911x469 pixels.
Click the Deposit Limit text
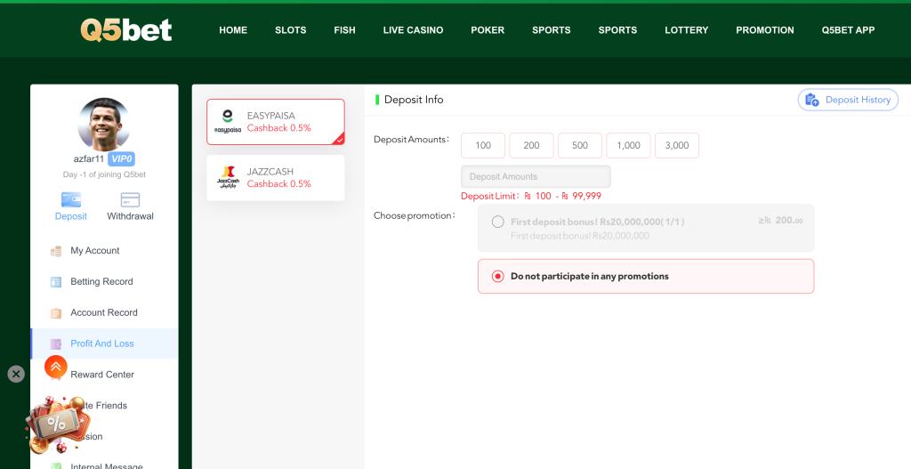point(531,197)
